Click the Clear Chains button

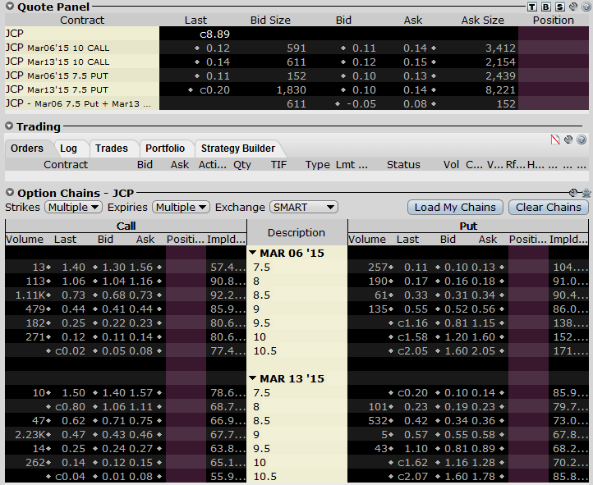[x=549, y=207]
